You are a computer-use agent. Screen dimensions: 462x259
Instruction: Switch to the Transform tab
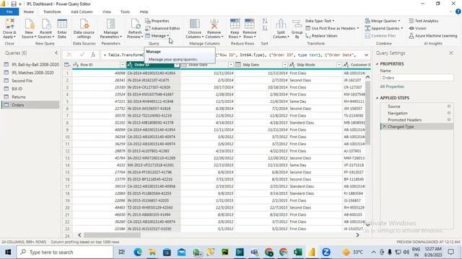52,12
